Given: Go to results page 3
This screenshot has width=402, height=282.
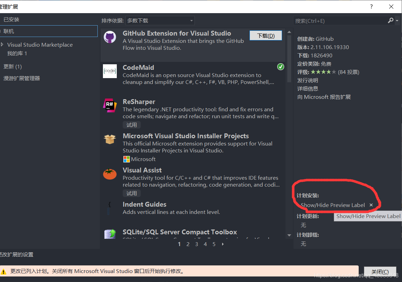Looking at the screenshot, I should point(196,244).
